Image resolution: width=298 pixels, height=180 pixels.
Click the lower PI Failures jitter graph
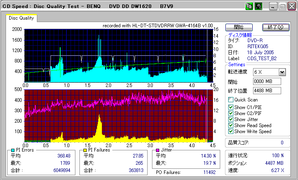click(119, 116)
